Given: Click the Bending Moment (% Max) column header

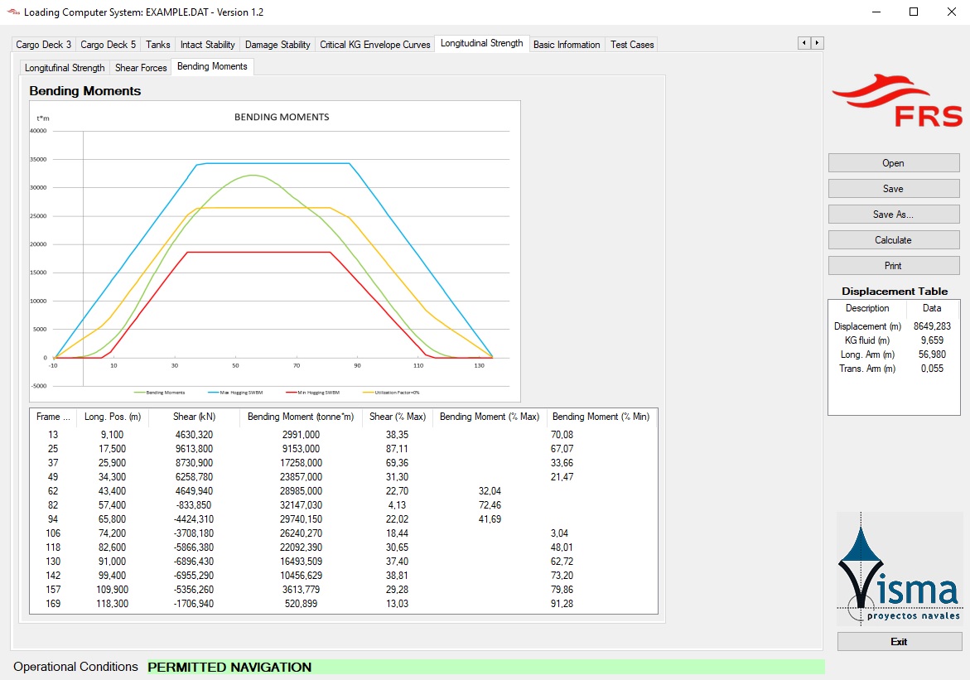Looking at the screenshot, I should pyautogui.click(x=490, y=417).
